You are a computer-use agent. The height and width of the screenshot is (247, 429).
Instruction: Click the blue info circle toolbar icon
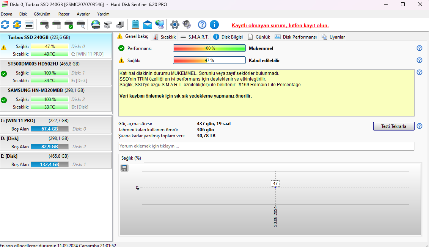point(214,25)
